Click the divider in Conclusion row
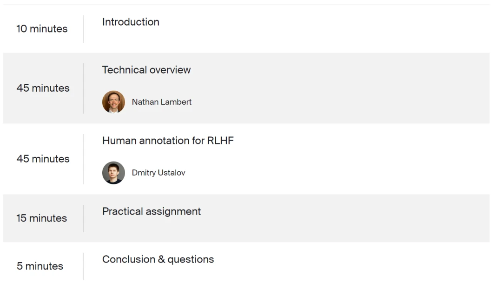Screen dimensions: 502x284 point(84,266)
